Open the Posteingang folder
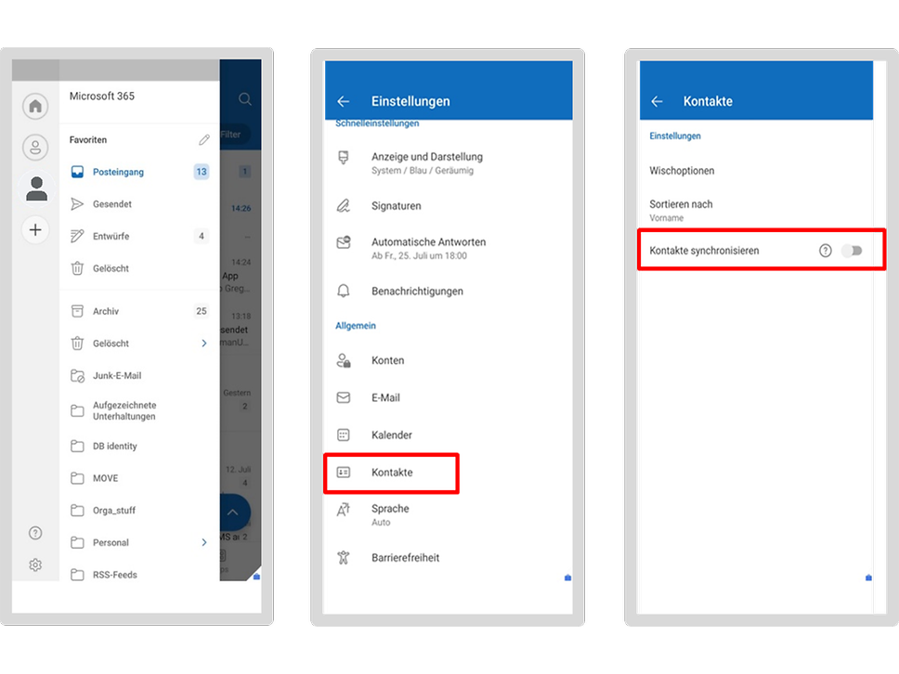The image size is (899, 674). click(x=139, y=172)
